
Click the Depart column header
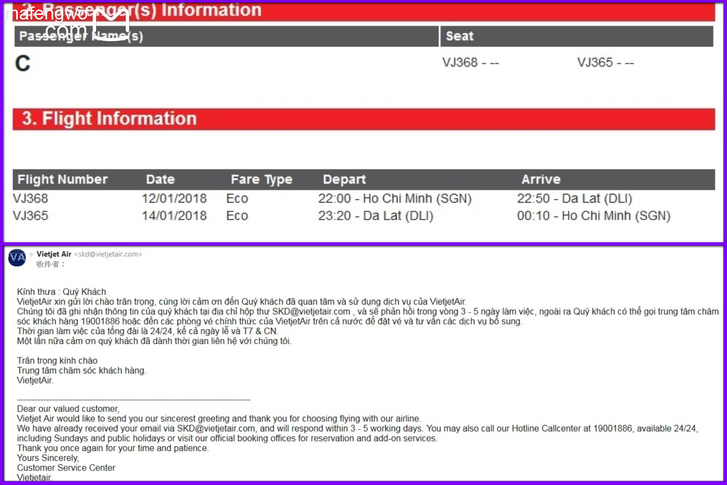pos(344,180)
